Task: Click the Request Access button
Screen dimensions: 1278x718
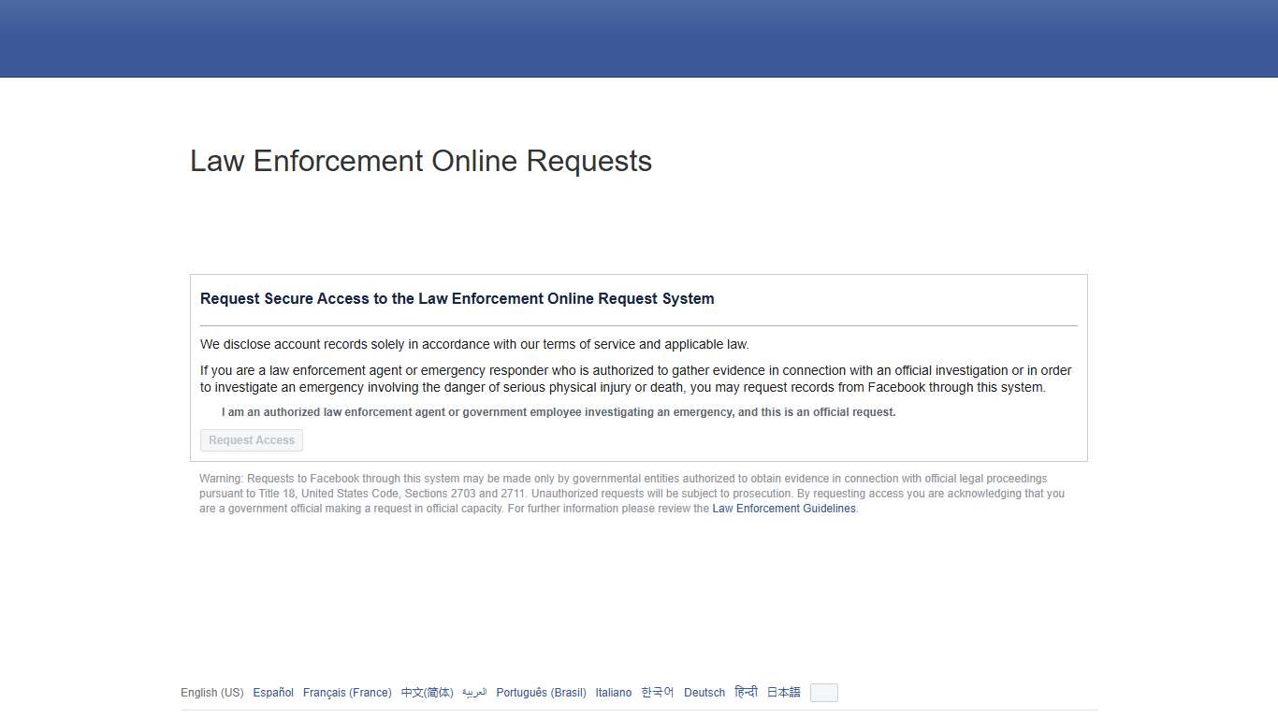Action: tap(251, 439)
